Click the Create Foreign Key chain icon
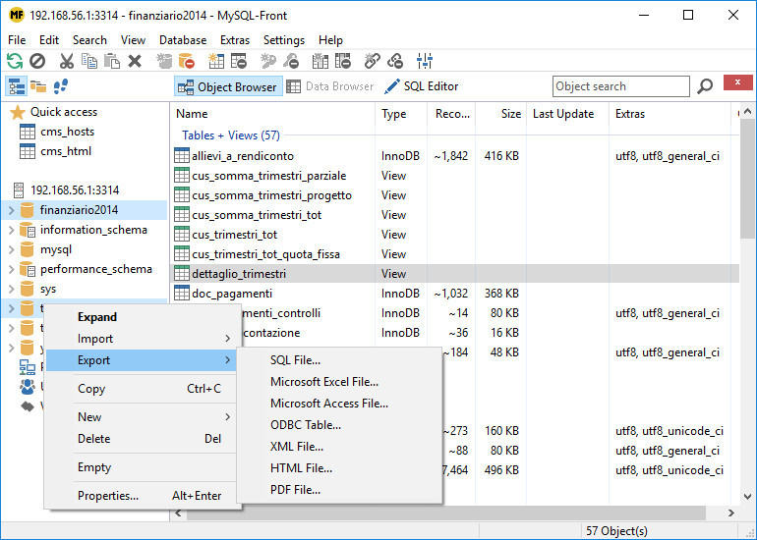757x540 pixels. [x=373, y=61]
